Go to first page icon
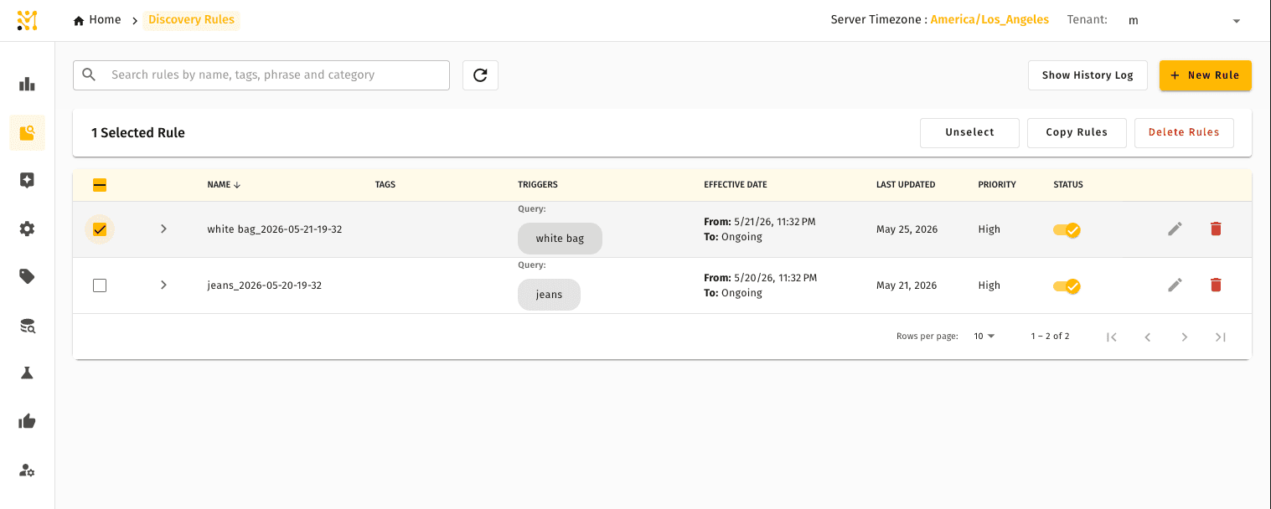The height and width of the screenshot is (509, 1271). tap(1112, 337)
